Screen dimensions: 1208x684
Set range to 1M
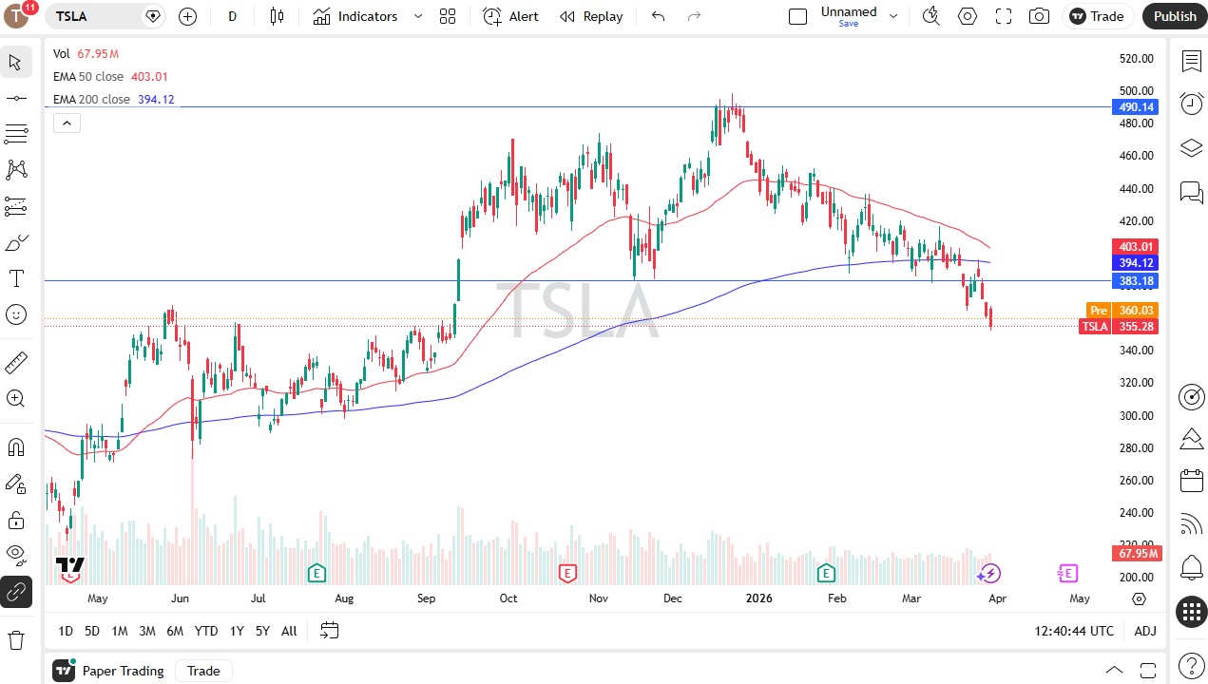(120, 631)
